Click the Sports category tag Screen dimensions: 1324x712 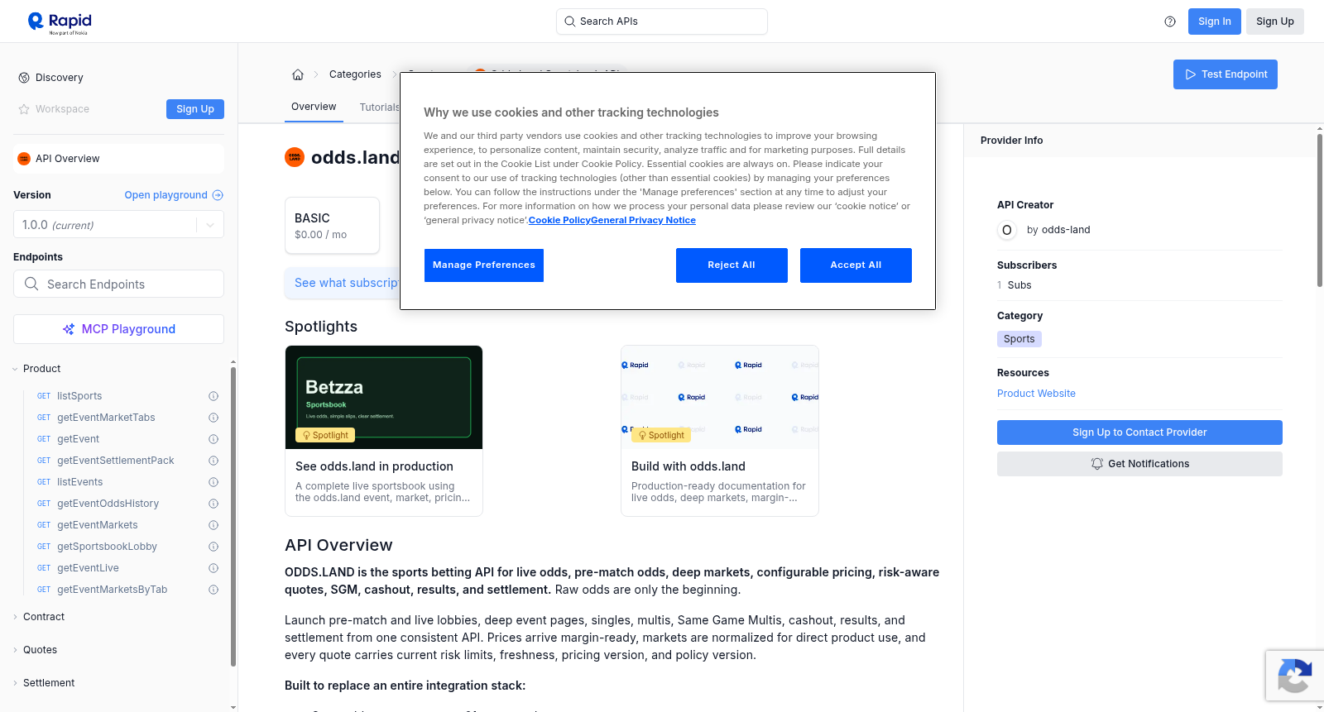click(1019, 339)
